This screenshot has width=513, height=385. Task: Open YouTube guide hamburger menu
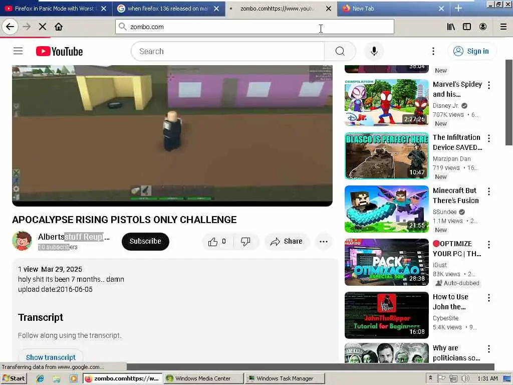click(18, 51)
